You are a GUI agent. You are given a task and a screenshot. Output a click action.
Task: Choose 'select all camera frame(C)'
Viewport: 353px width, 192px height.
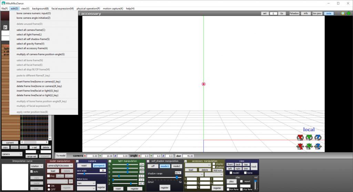tap(31, 30)
